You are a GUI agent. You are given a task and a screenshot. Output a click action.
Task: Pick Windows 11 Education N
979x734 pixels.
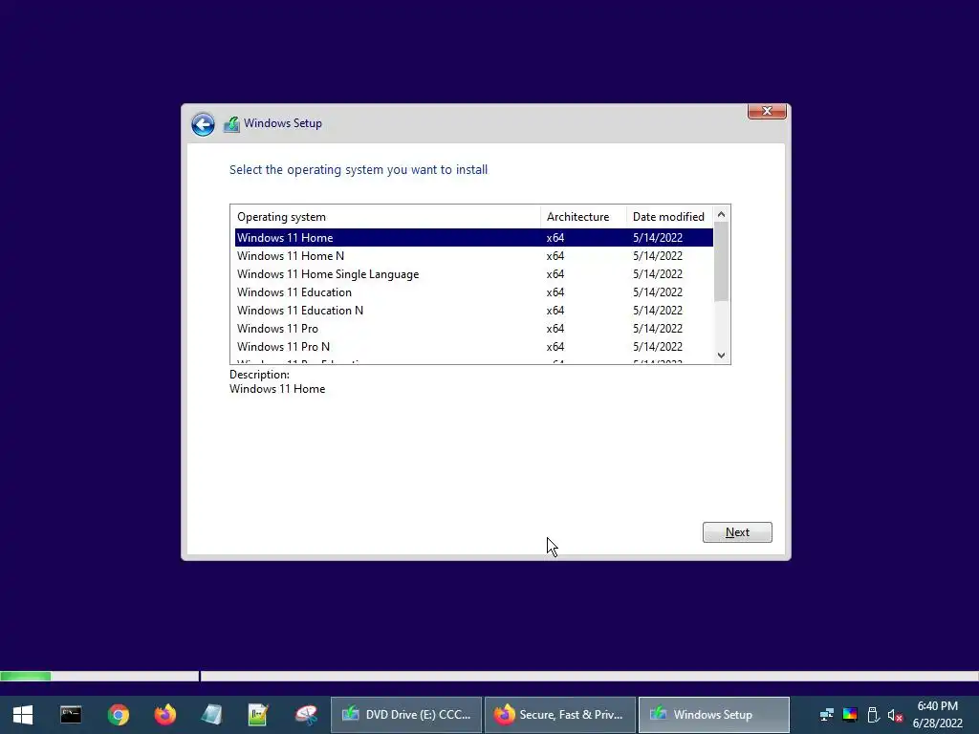(x=474, y=311)
